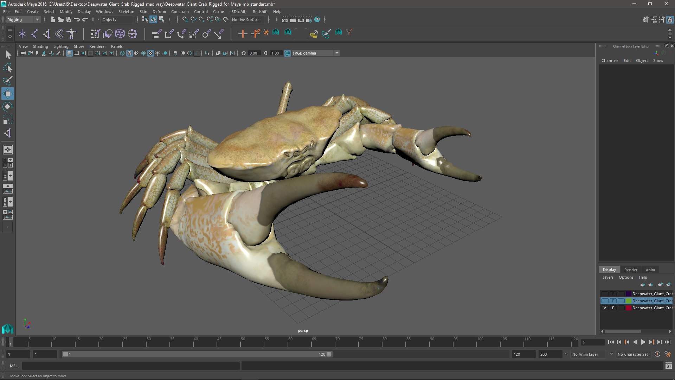Play the animation forward
The image size is (675, 380).
[x=643, y=342]
